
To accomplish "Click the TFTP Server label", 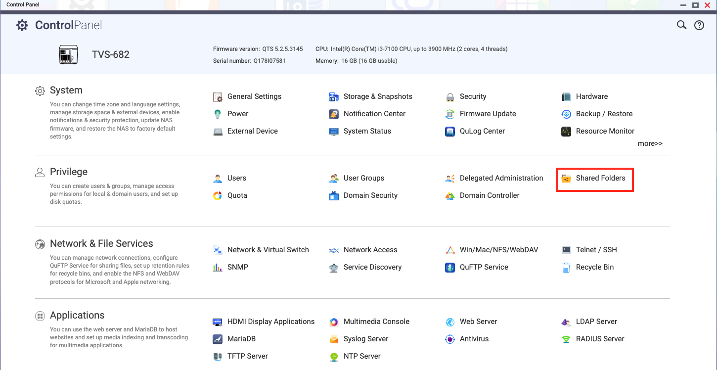I will click(248, 356).
